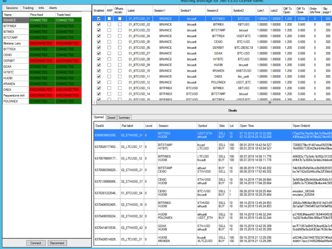Image resolution: width=332 pixels, height=249 pixels.
Task: Switch to the Closed deals tab
Action: pyautogui.click(x=111, y=118)
